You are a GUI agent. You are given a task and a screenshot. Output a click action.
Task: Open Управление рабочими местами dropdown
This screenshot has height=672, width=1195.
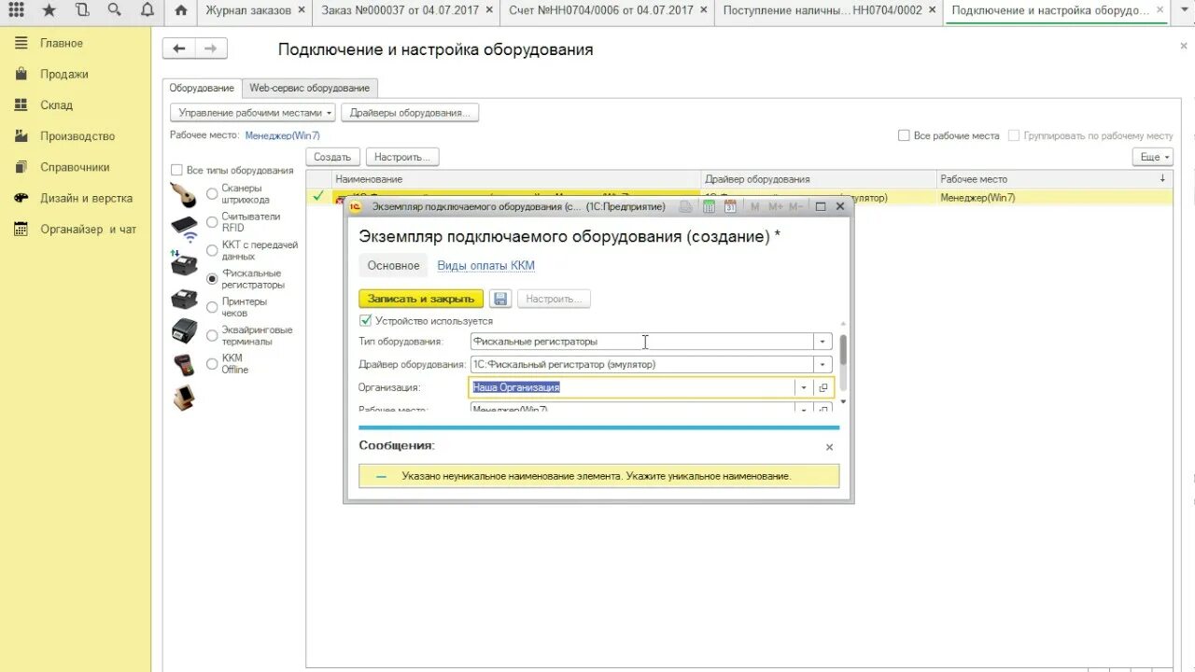[252, 112]
